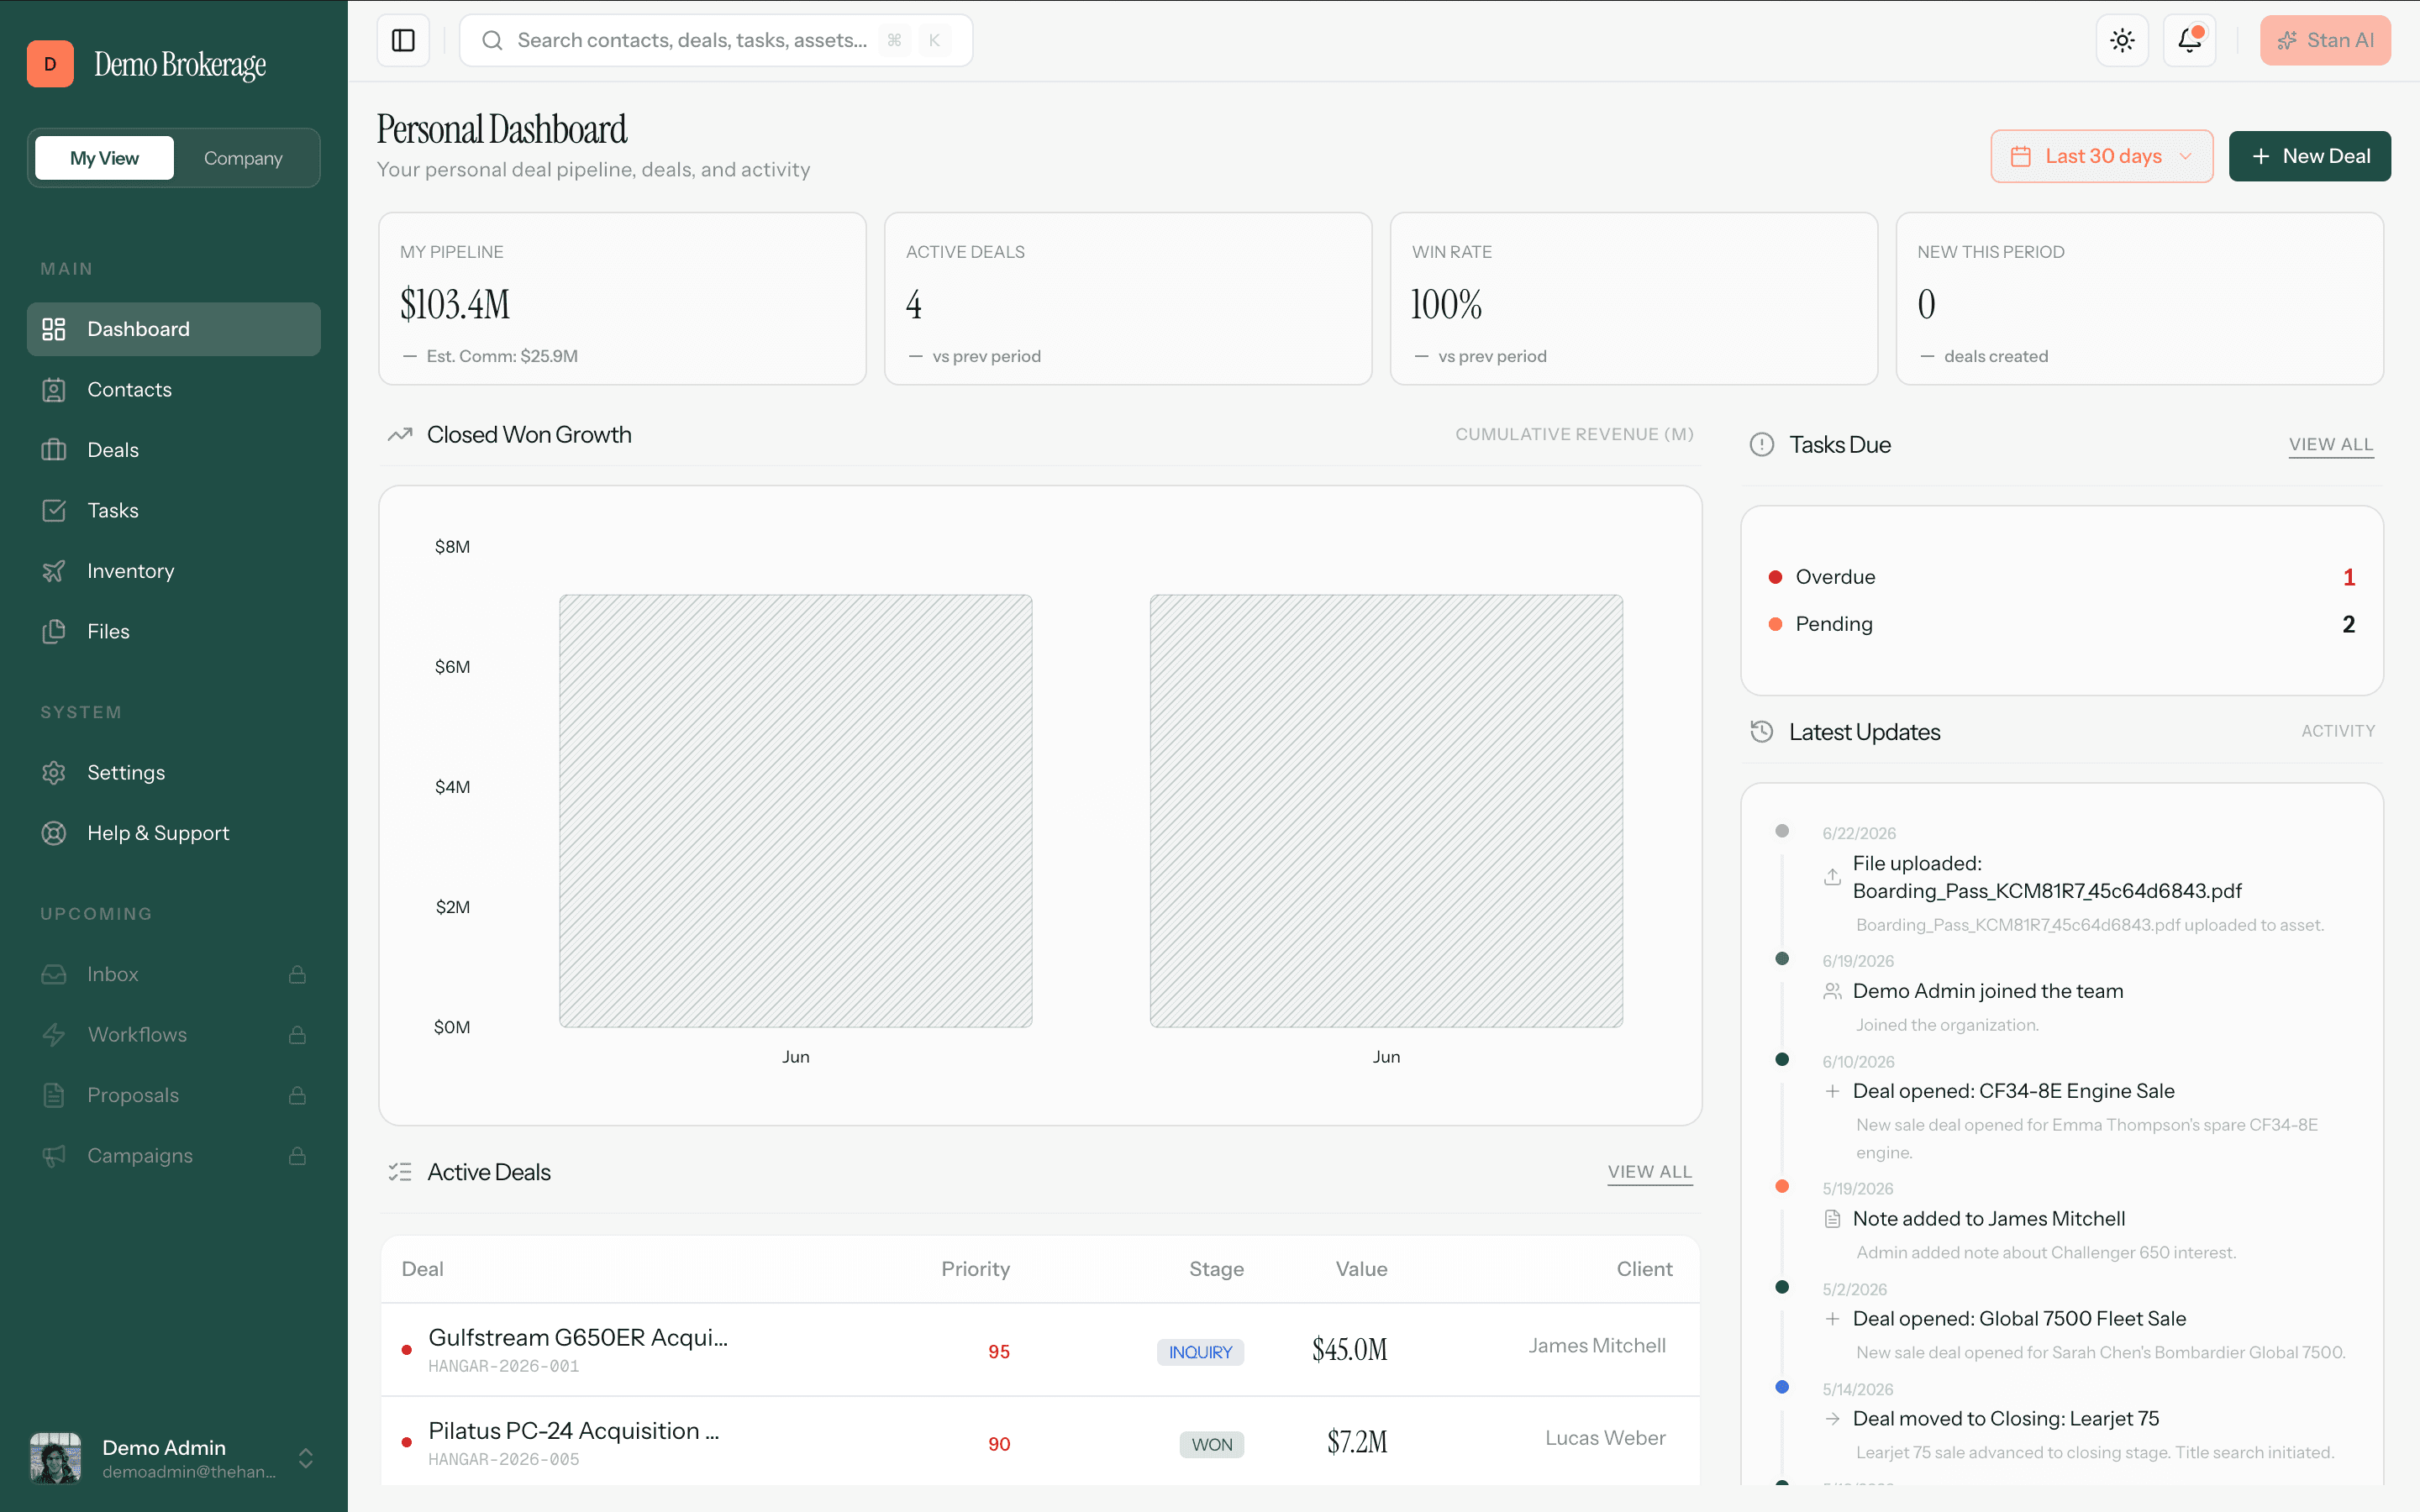Sort by Priority column header
Screen dimensions: 2420x1512
click(975, 1269)
